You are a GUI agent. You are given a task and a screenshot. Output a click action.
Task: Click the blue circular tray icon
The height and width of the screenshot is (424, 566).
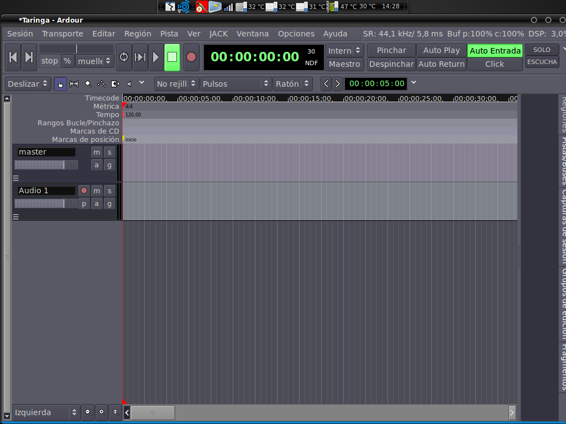tap(184, 7)
